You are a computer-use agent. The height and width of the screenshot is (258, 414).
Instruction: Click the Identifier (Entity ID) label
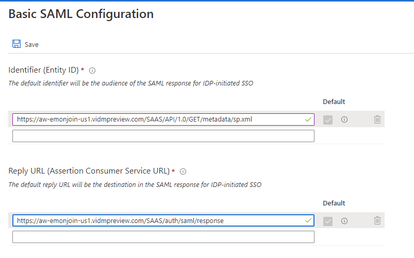43,70
